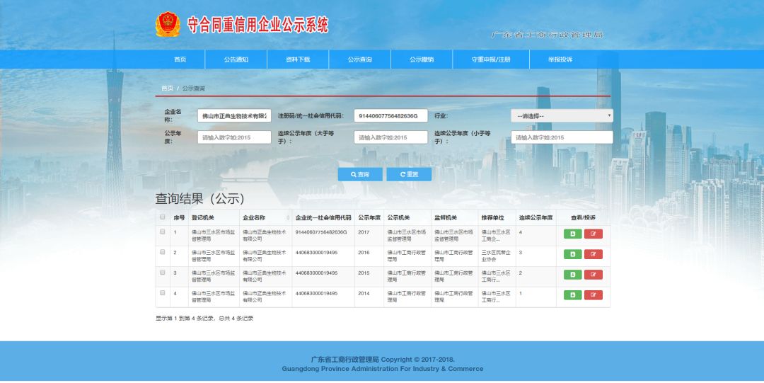Click year cell 2015 in table
Screen dimensions: 764x383
pyautogui.click(x=364, y=273)
